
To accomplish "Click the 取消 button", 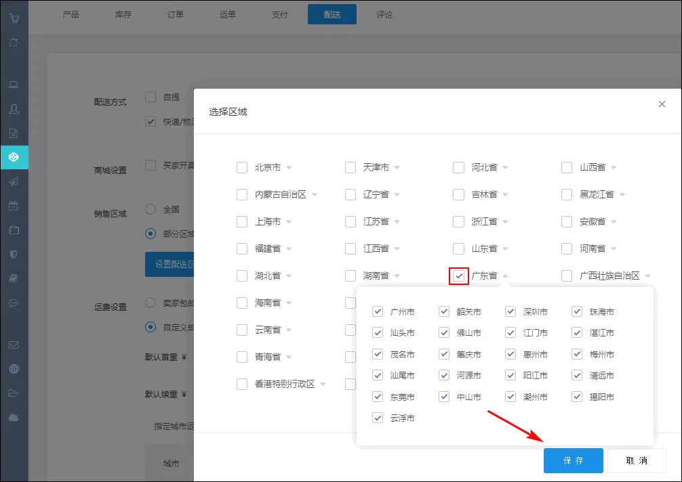I will click(637, 460).
